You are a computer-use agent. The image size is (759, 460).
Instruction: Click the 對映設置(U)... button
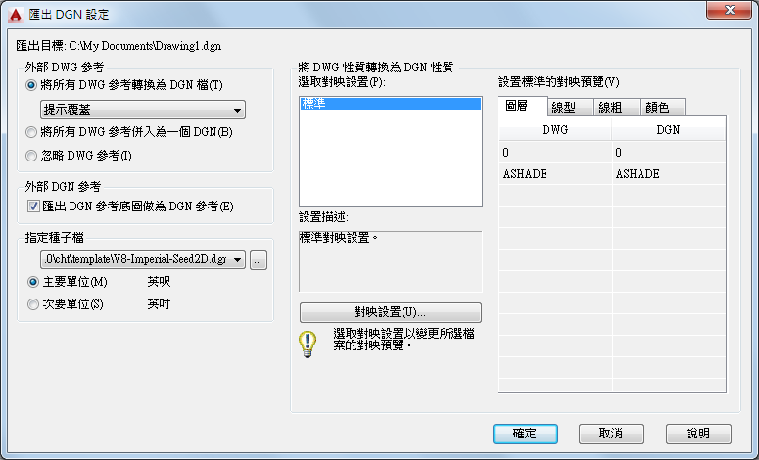point(391,312)
